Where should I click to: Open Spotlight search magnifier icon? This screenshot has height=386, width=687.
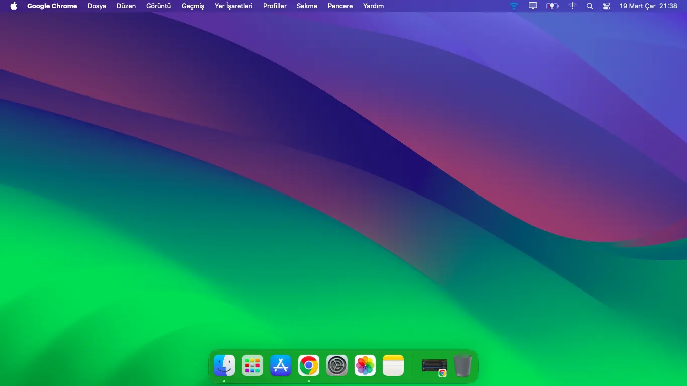coord(590,6)
